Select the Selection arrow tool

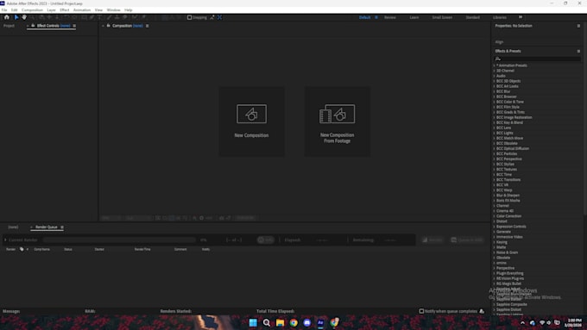coord(16,17)
